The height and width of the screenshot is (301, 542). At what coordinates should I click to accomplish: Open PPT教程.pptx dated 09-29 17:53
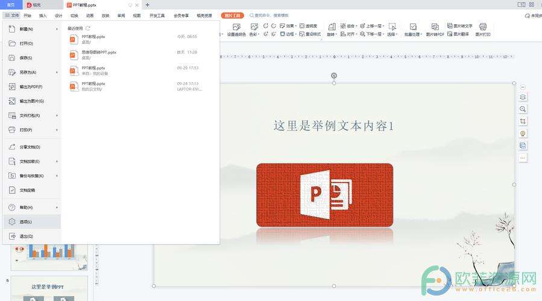click(x=140, y=71)
